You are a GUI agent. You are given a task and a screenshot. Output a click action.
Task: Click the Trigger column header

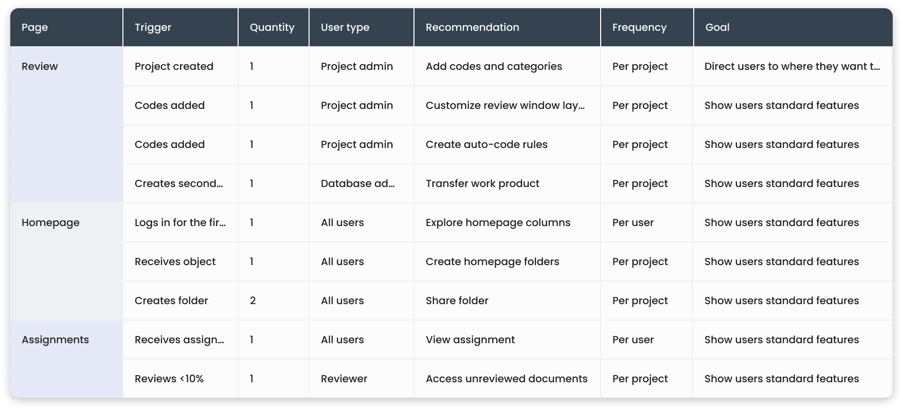coord(180,27)
